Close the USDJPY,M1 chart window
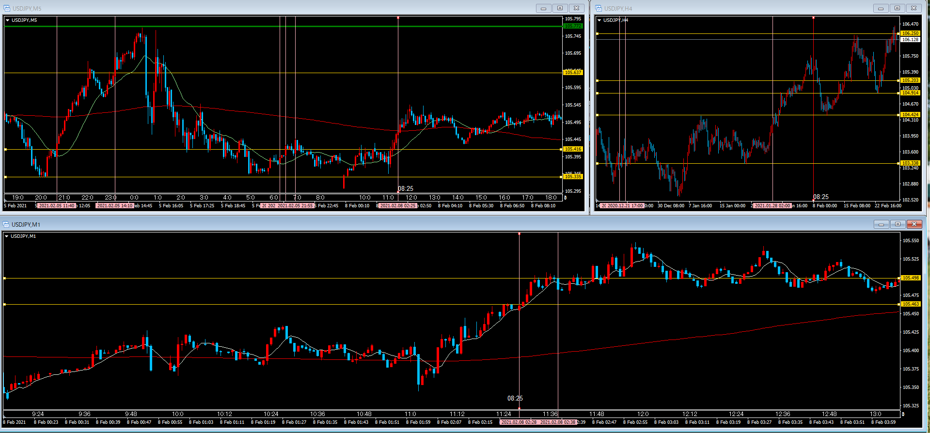The image size is (930, 433). pyautogui.click(x=914, y=224)
